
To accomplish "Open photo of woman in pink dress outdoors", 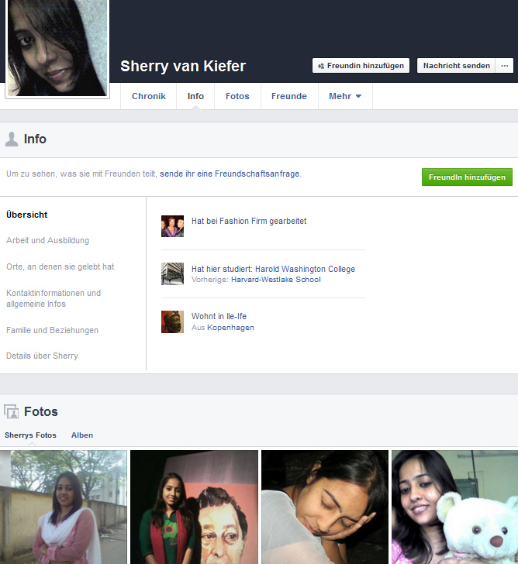I will (x=64, y=507).
